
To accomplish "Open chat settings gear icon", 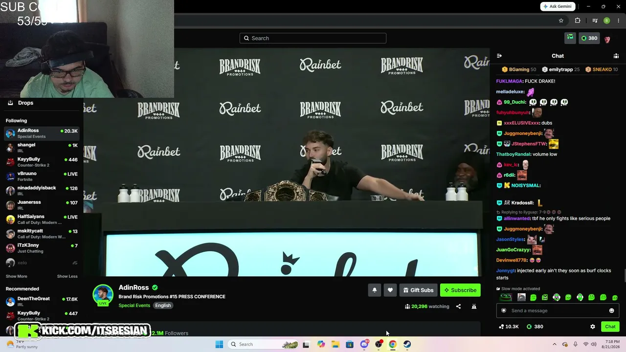I will point(593,327).
